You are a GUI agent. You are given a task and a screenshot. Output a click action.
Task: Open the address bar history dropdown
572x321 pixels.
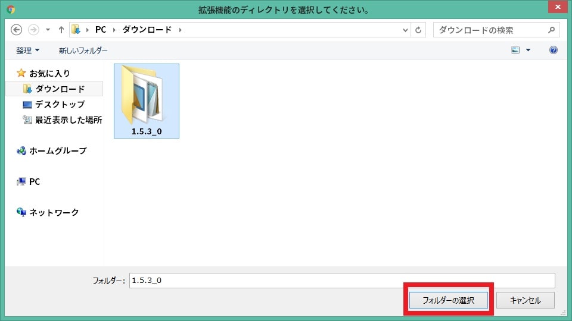tap(405, 30)
